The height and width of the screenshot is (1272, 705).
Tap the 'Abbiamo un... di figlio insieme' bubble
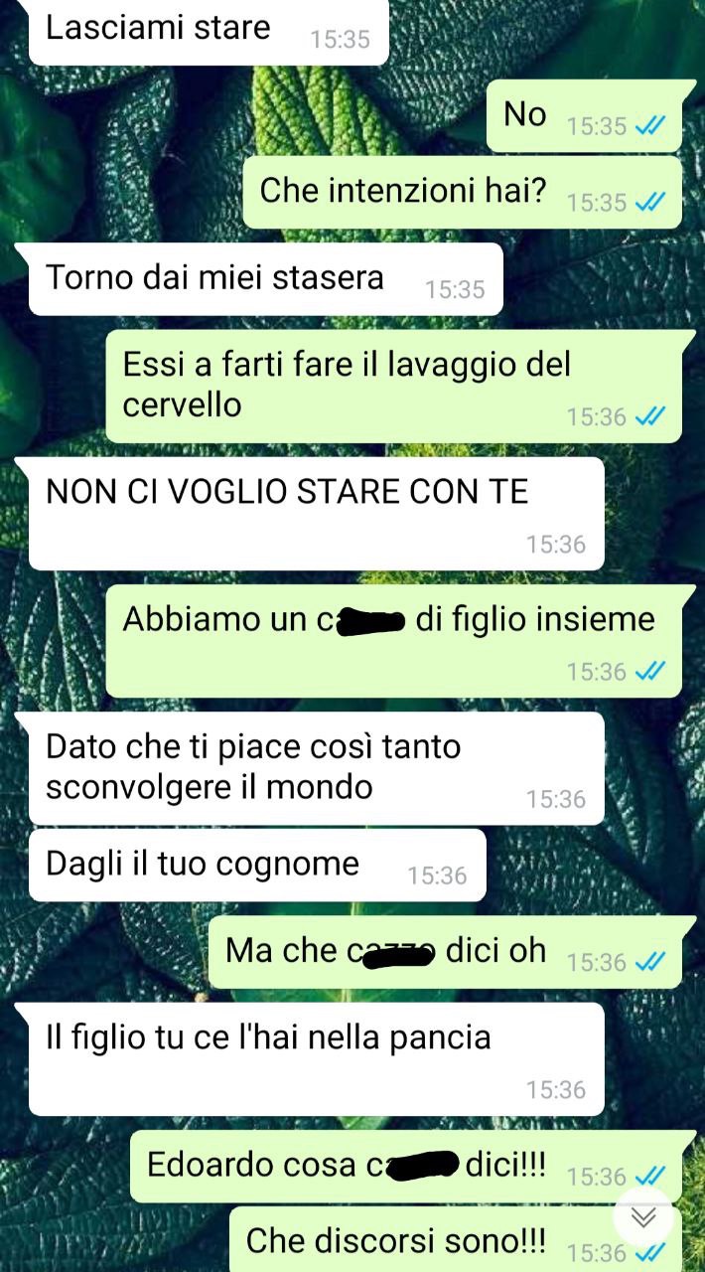394,641
